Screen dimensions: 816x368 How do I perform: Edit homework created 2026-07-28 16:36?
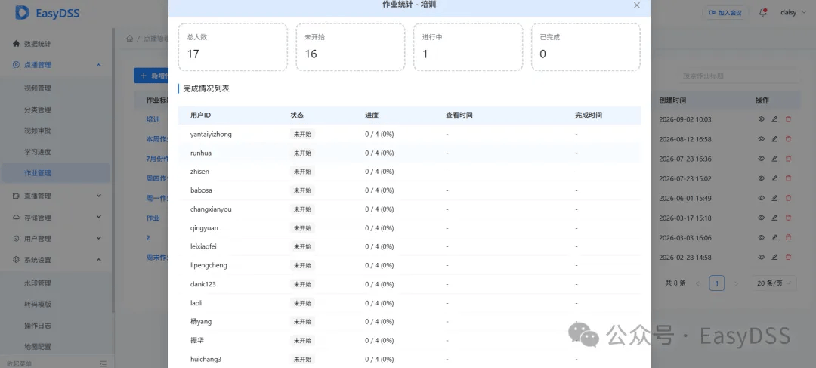(x=774, y=159)
